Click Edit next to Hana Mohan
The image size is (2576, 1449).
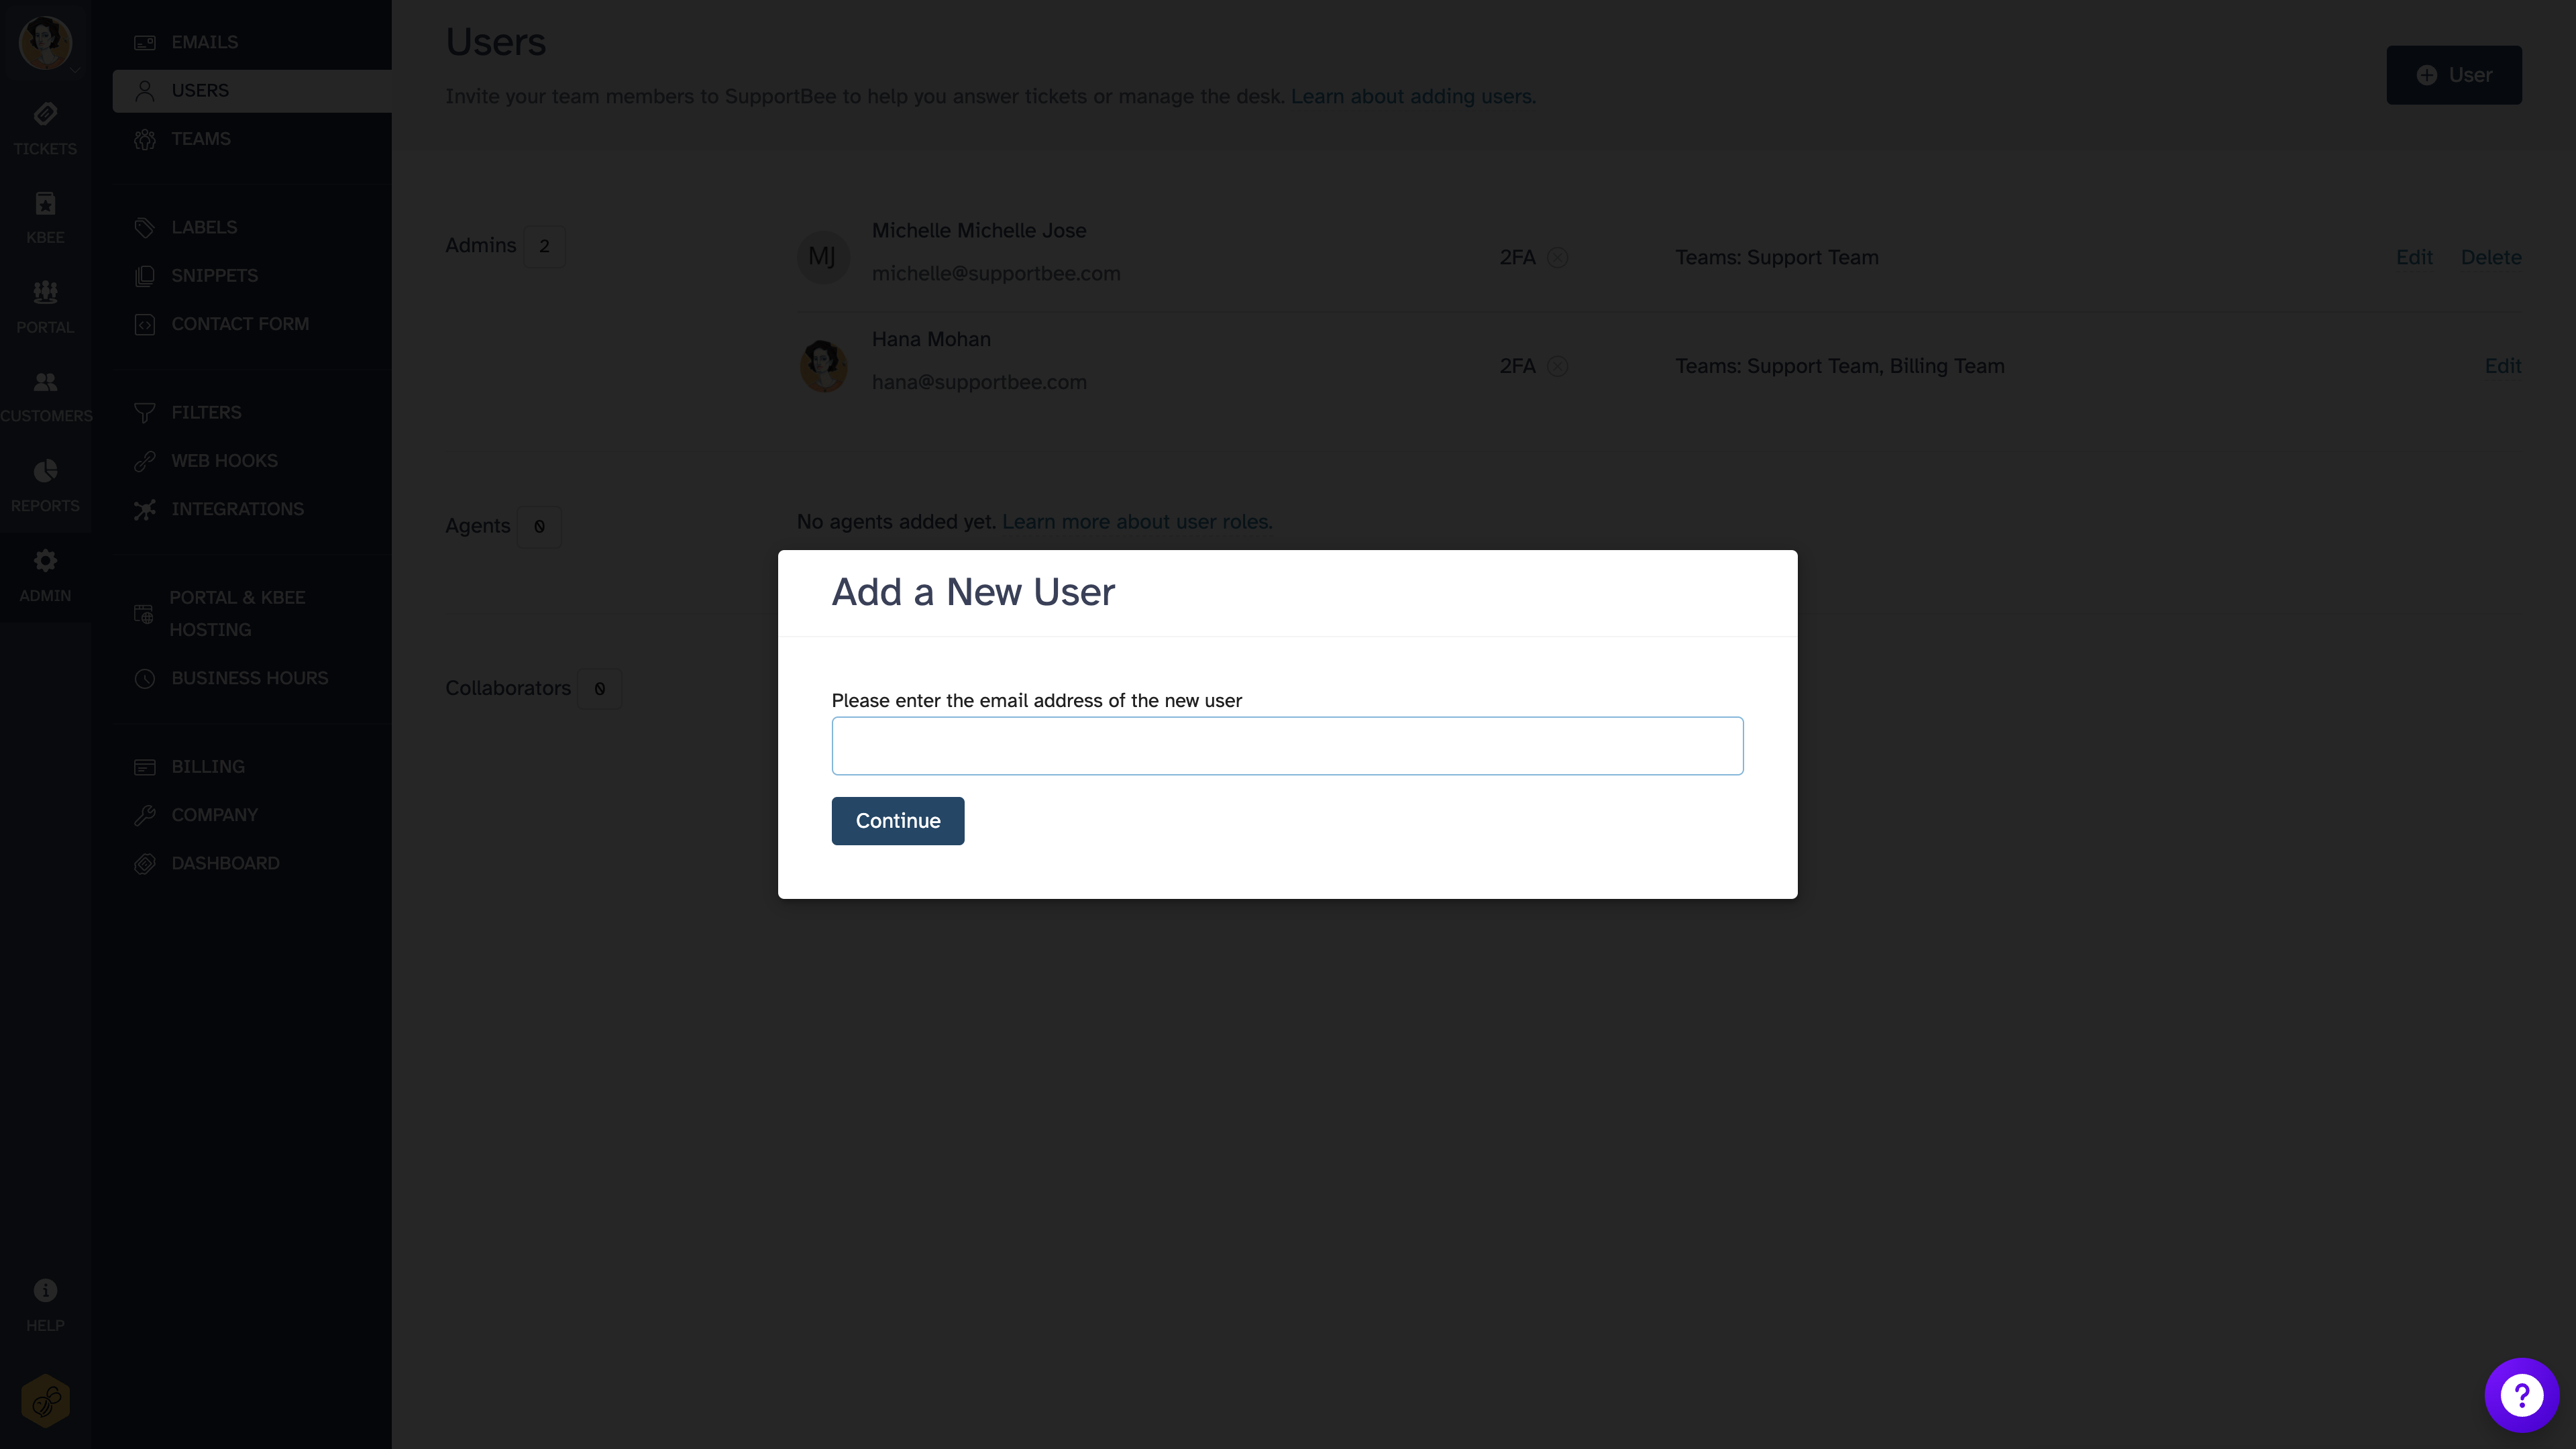coord(2503,366)
